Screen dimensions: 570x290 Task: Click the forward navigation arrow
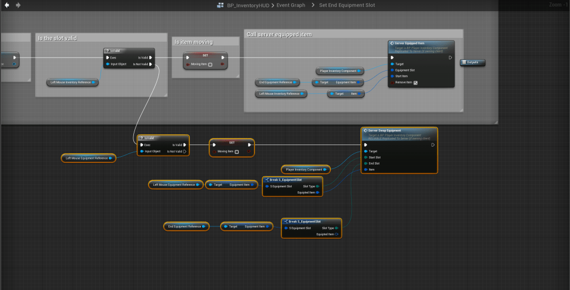pyautogui.click(x=18, y=5)
